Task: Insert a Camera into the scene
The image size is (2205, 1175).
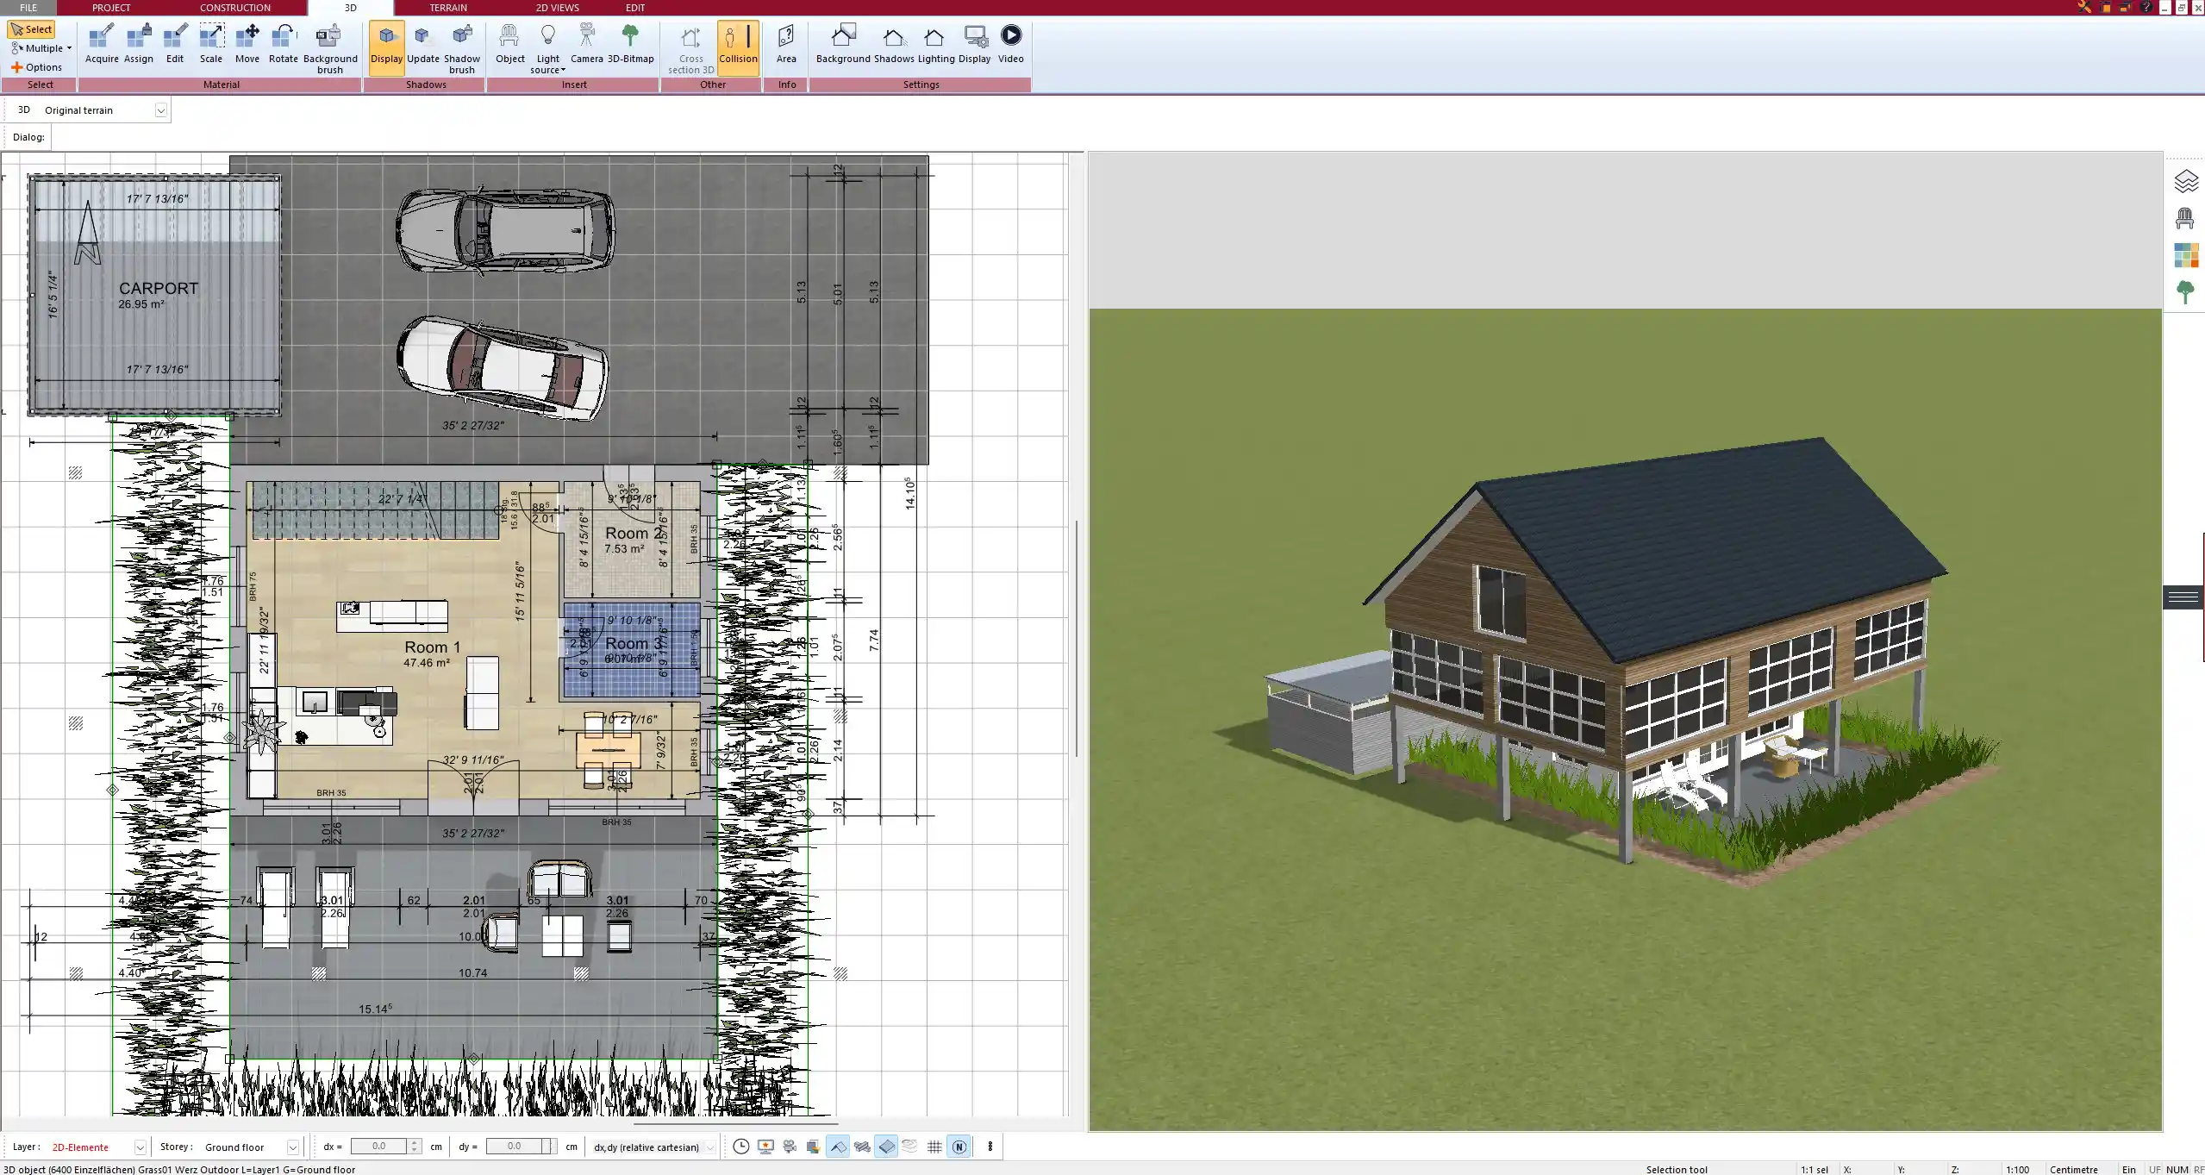Action: click(x=586, y=44)
